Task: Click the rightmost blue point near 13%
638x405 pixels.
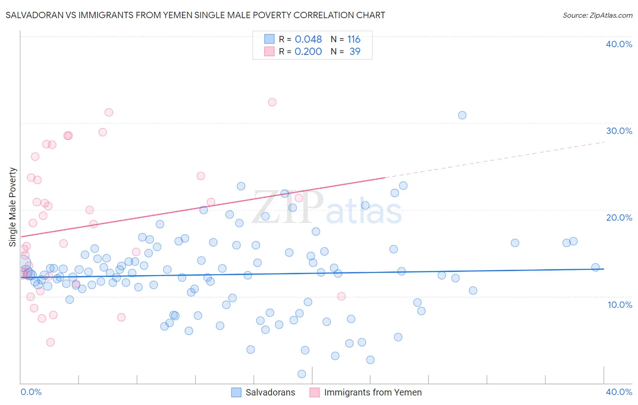Action: [596, 268]
